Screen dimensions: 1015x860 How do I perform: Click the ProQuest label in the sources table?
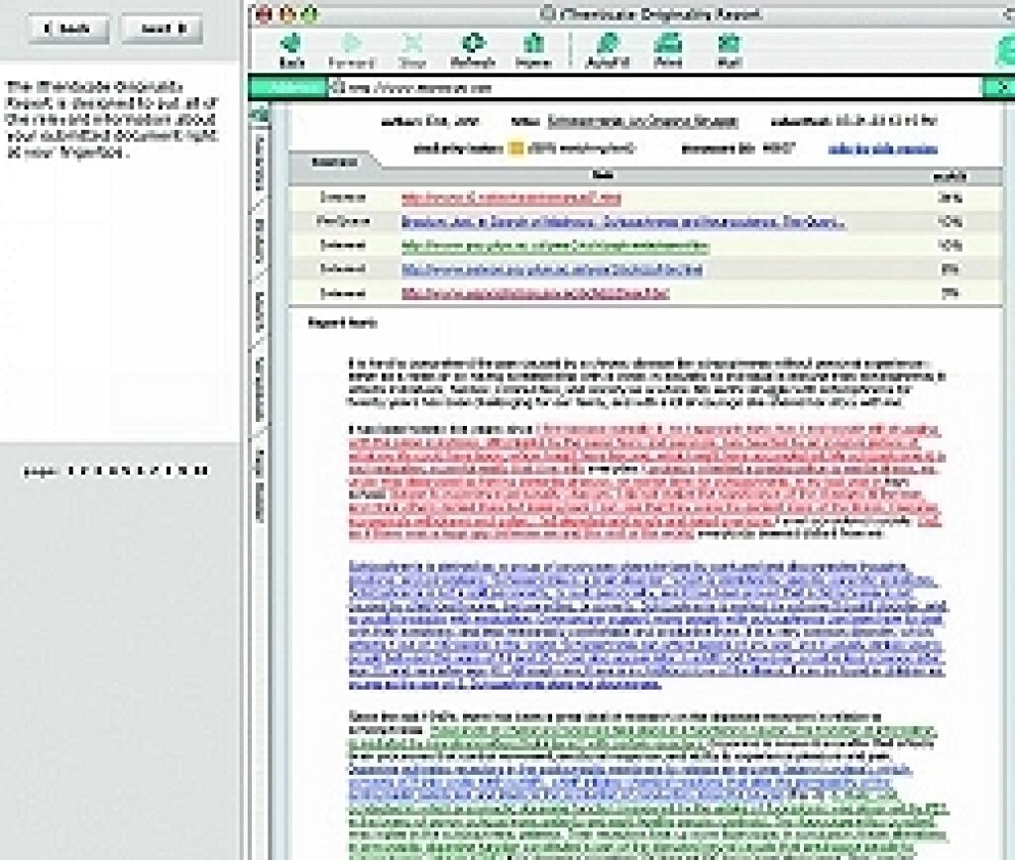pyautogui.click(x=343, y=221)
